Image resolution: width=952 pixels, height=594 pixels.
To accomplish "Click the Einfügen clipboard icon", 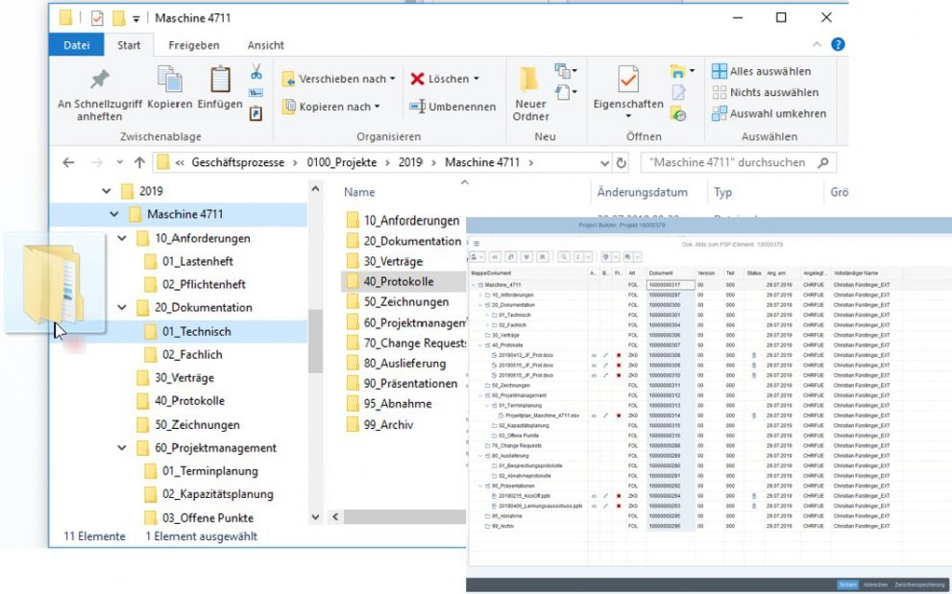I will click(220, 80).
